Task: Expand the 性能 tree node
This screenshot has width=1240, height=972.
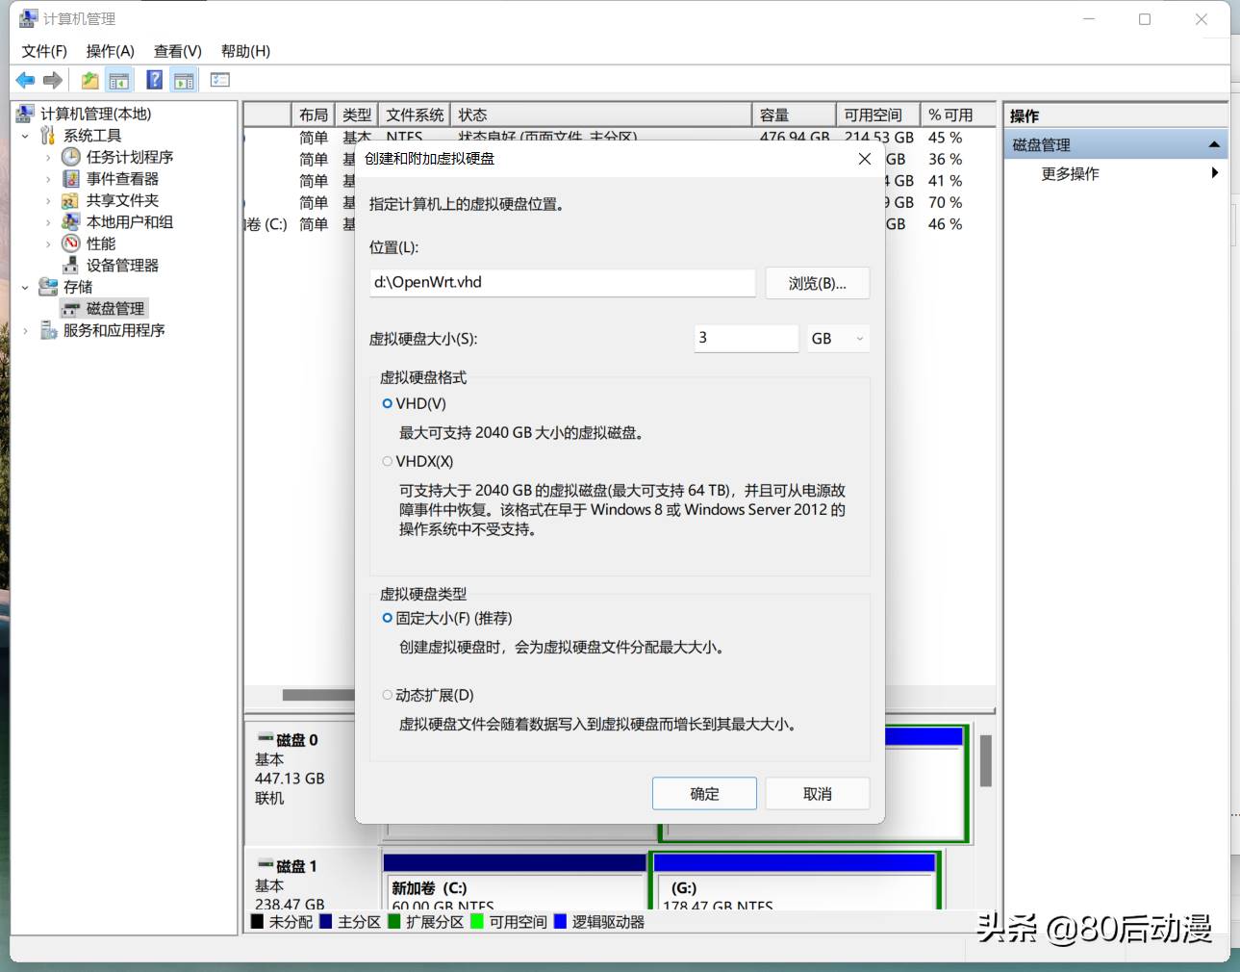Action: (48, 243)
